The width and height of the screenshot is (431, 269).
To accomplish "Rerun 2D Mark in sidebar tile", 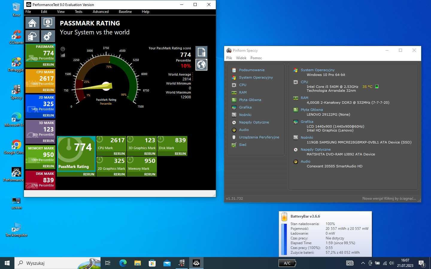I will (x=48, y=115).
